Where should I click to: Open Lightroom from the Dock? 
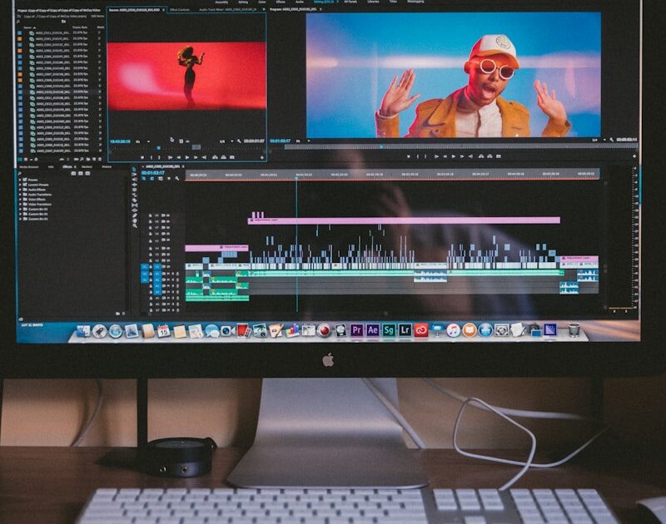click(405, 330)
